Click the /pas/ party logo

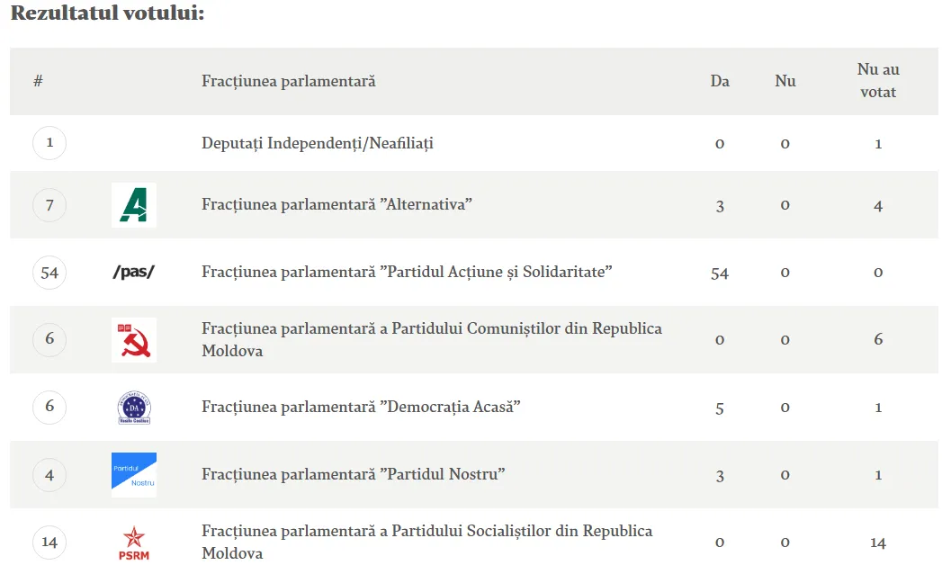[x=133, y=272]
